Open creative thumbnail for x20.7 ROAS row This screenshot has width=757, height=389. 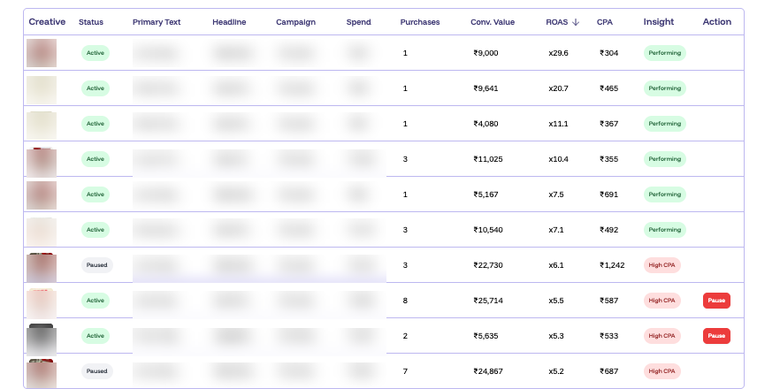point(42,89)
